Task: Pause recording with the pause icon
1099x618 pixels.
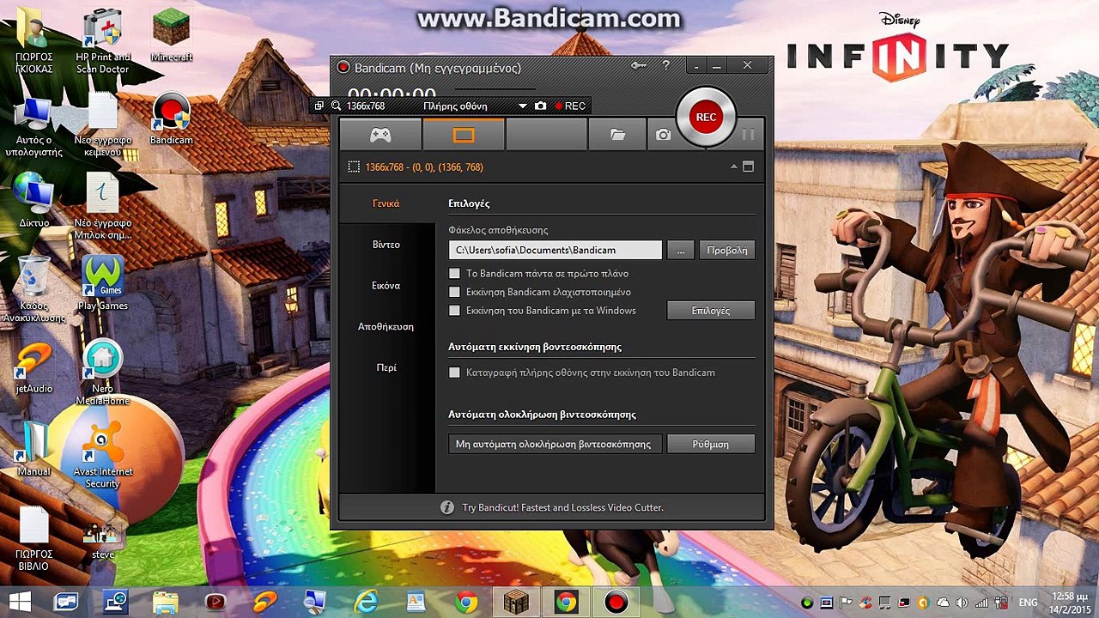Action: pos(748,135)
